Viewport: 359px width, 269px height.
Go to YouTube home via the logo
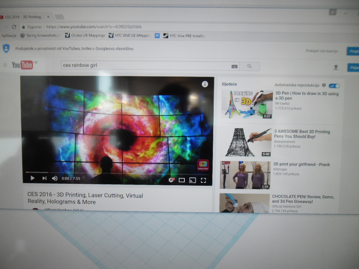pos(22,65)
